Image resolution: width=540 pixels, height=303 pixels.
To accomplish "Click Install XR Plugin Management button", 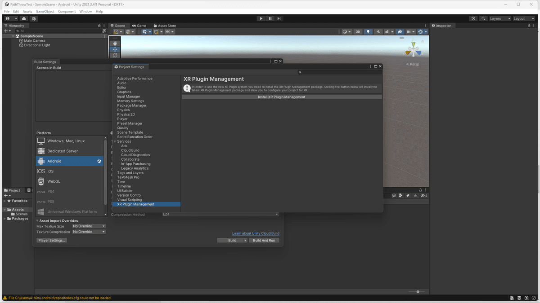I will (x=282, y=97).
